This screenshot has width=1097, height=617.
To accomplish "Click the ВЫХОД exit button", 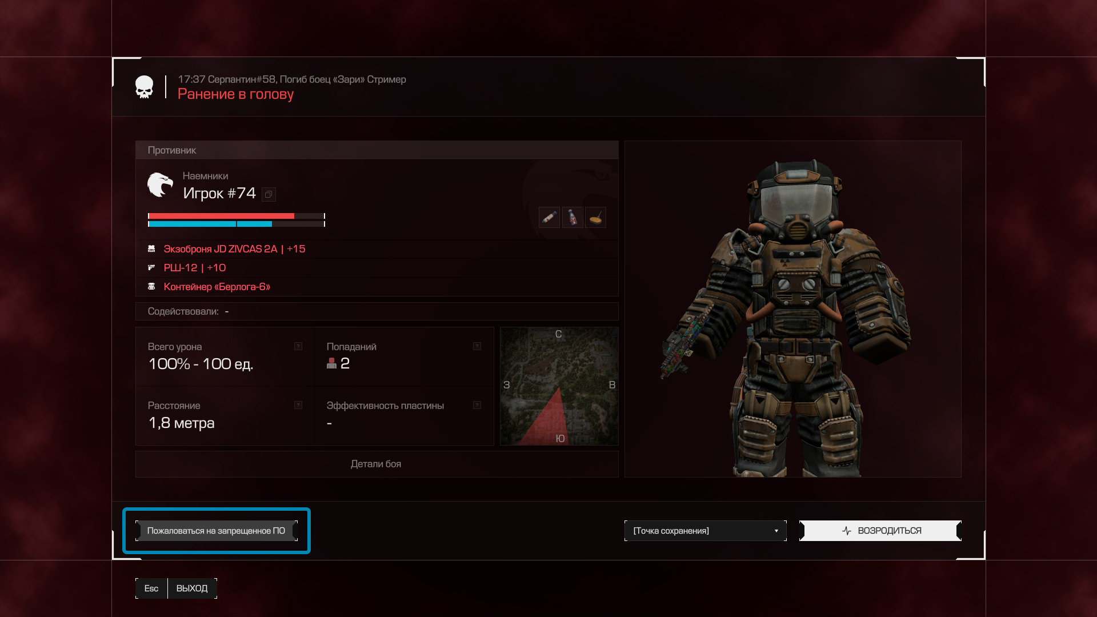I will pos(192,588).
